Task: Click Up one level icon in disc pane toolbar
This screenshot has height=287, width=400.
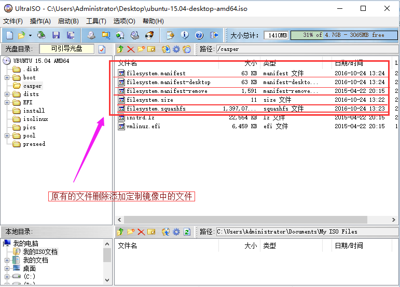Action: [120, 49]
